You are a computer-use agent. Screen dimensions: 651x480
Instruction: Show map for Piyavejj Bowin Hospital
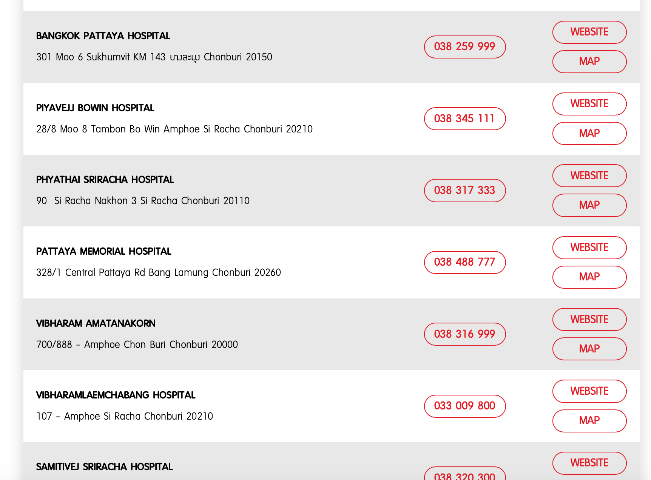click(589, 133)
